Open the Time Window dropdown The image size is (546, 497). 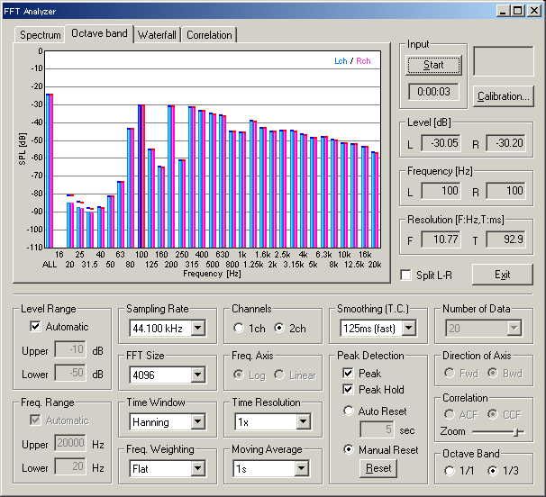(198, 422)
